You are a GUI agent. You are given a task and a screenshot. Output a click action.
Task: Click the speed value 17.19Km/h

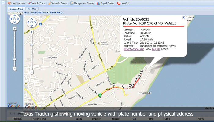(x=146, y=39)
